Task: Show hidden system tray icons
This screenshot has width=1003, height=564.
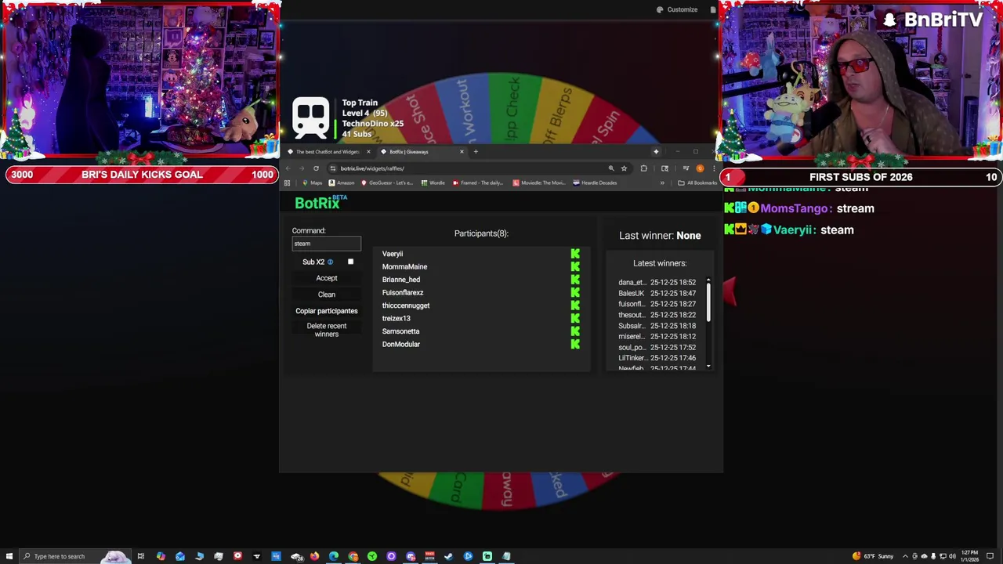Action: [x=905, y=556]
